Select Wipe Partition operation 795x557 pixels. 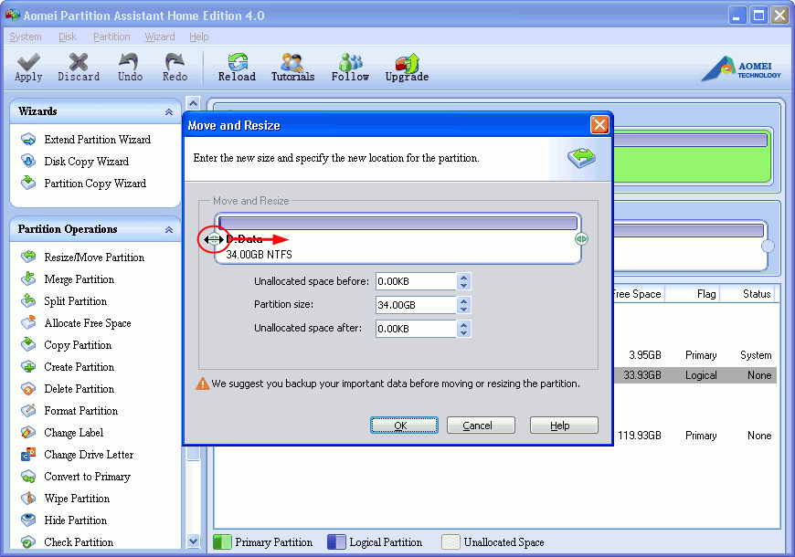(x=66, y=499)
